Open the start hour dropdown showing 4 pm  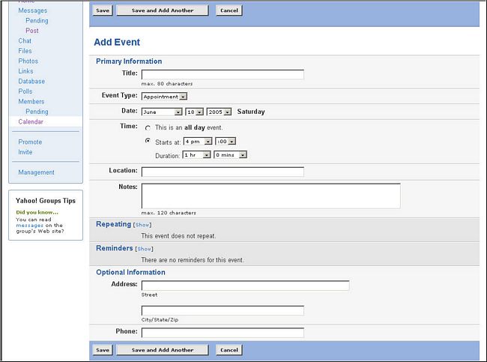[x=198, y=142]
